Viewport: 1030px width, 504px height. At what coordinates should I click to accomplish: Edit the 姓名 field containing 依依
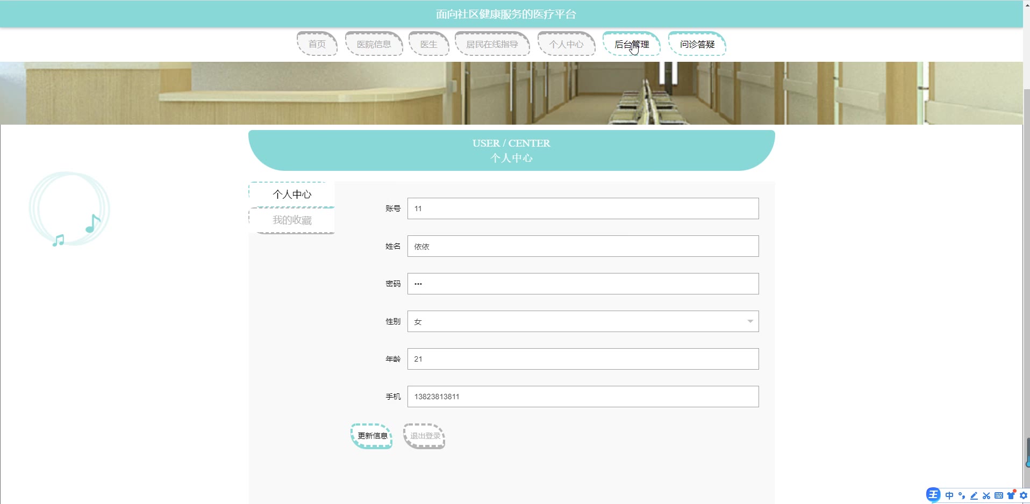coord(583,246)
